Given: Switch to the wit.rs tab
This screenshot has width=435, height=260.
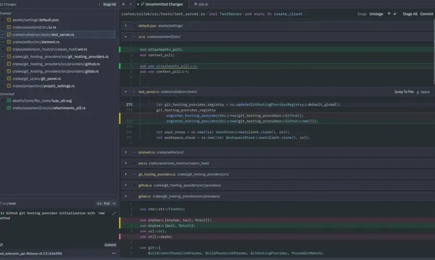Looking at the screenshot, I should (x=201, y=4).
